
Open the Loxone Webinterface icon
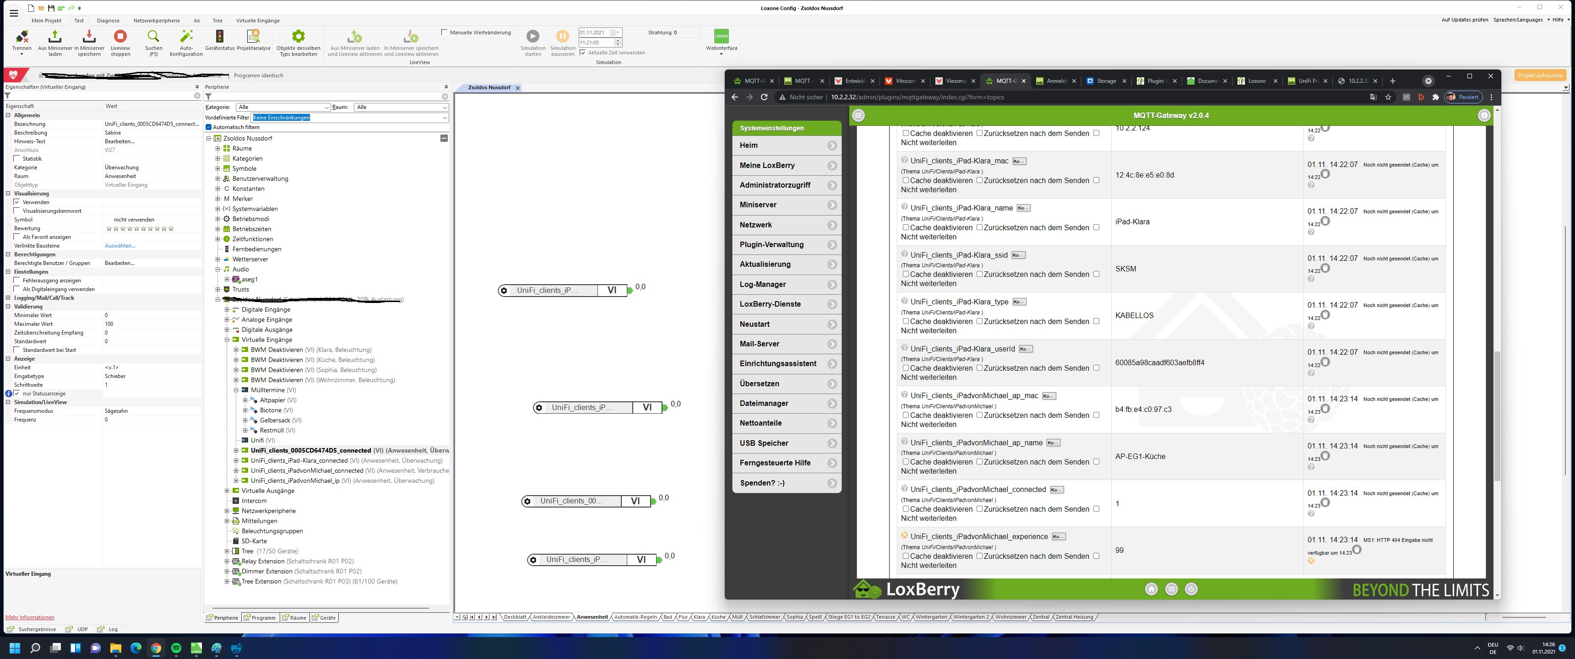[x=722, y=36]
